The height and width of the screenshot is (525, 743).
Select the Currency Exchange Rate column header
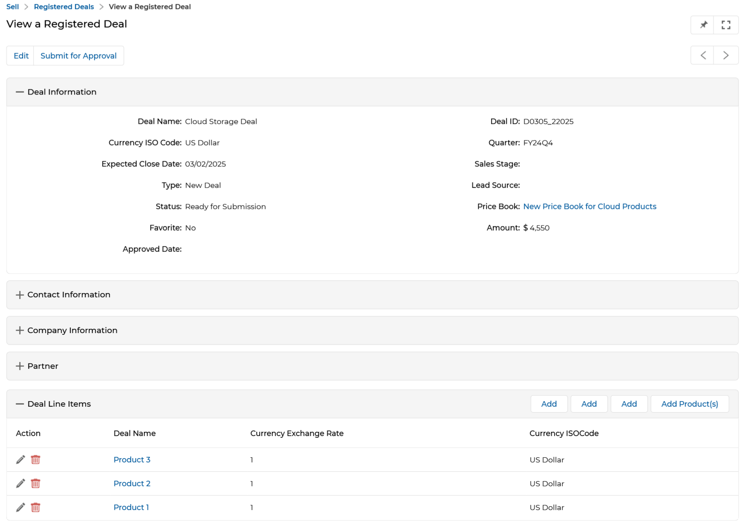297,433
